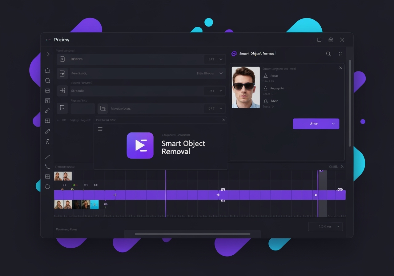The image size is (394, 276).
Task: Click the phone icon in left sidebar
Action: (x=47, y=167)
